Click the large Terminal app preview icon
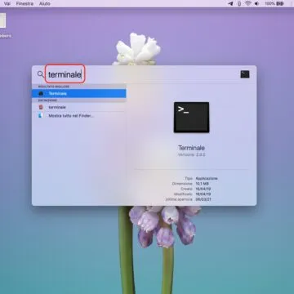The width and height of the screenshot is (294, 294). click(192, 118)
